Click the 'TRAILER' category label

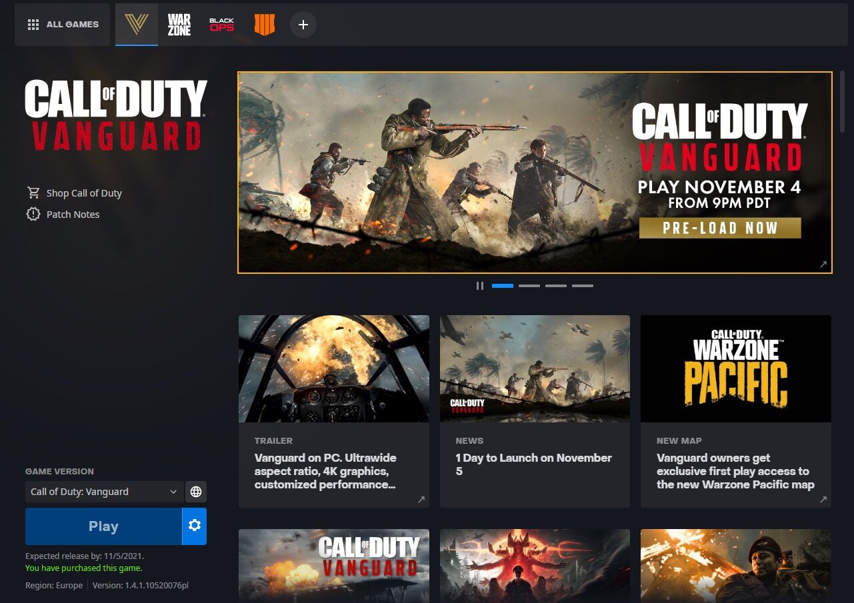(273, 441)
